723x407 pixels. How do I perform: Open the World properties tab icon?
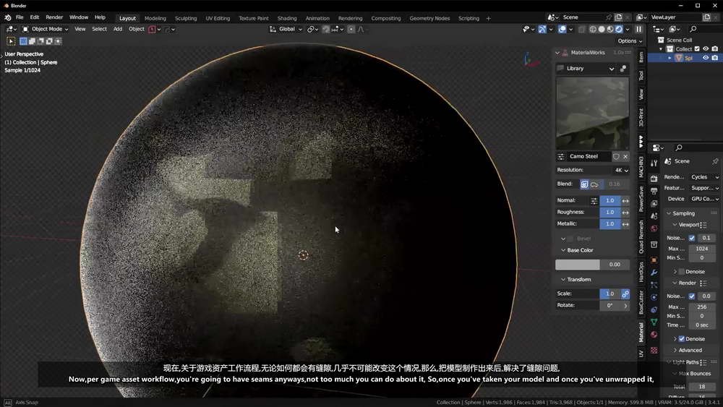[654, 228]
